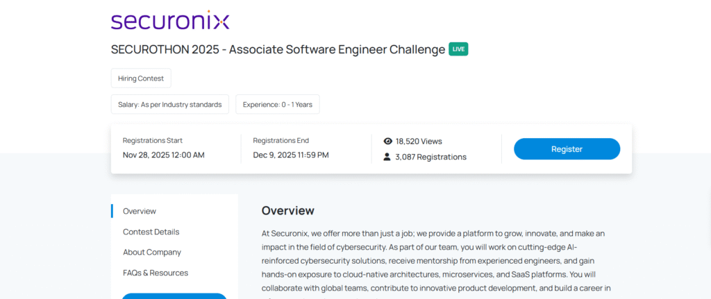Viewport: 711px width, 299px height.
Task: Click the green LIVE badge
Action: tap(458, 49)
